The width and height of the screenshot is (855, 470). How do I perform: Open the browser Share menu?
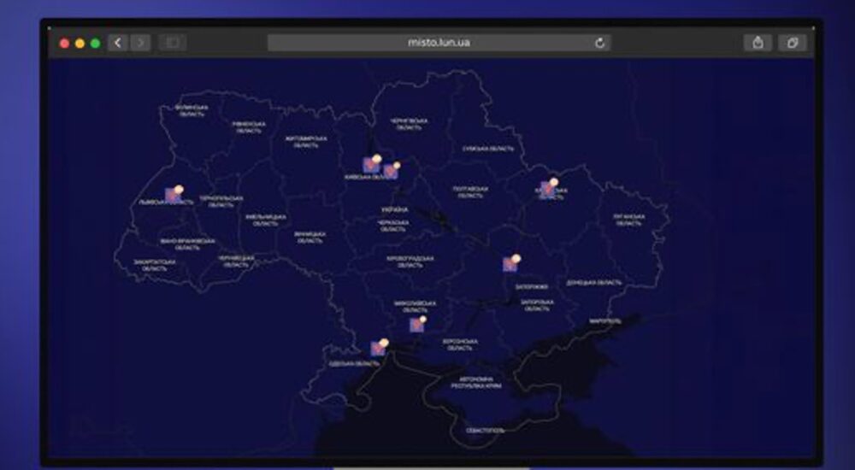[758, 43]
